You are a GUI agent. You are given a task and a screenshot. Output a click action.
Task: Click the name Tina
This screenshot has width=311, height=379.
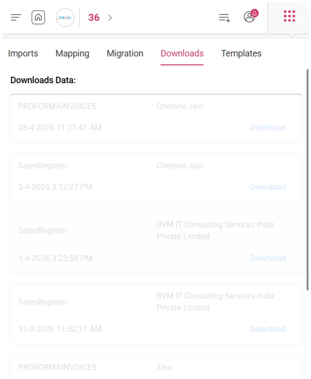[x=164, y=367]
